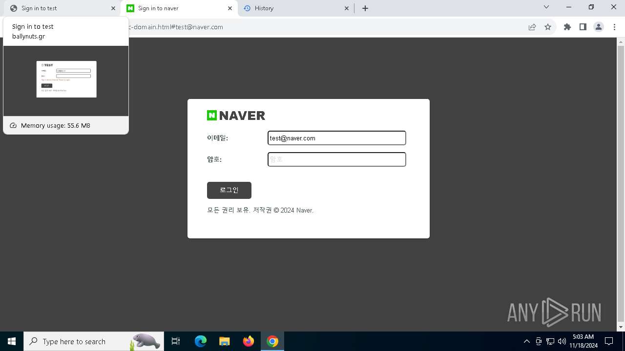Toggle the browser side panel icon
This screenshot has height=351, width=625.
pyautogui.click(x=583, y=27)
